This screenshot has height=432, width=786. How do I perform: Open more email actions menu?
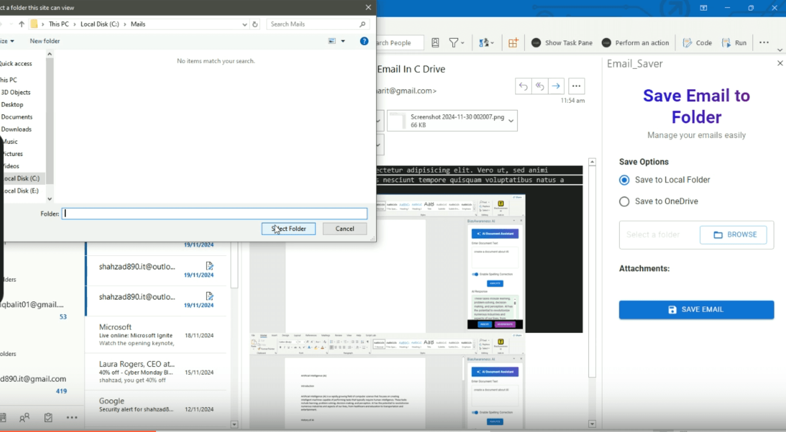(576, 86)
